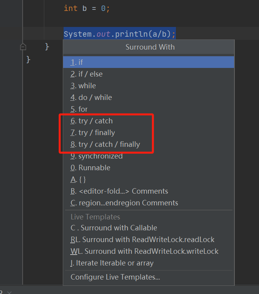Surround selection with curly braces option
The height and width of the screenshot is (294, 259).
click(78, 179)
